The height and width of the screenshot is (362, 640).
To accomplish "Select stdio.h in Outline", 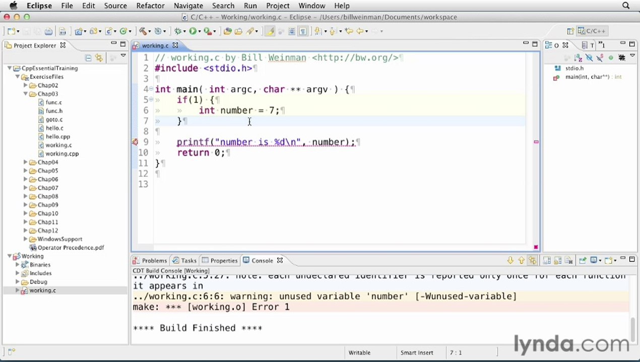I will click(569, 68).
